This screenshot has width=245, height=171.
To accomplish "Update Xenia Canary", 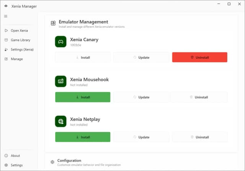I will click(x=141, y=58).
